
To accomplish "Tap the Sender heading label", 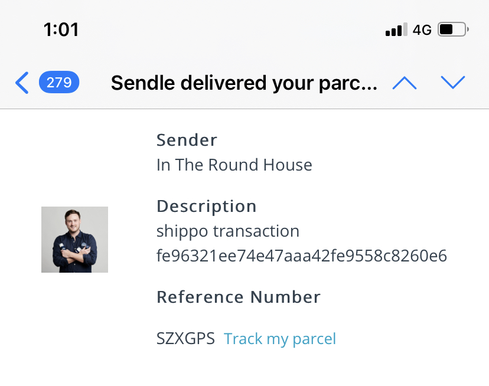I will pyautogui.click(x=187, y=140).
